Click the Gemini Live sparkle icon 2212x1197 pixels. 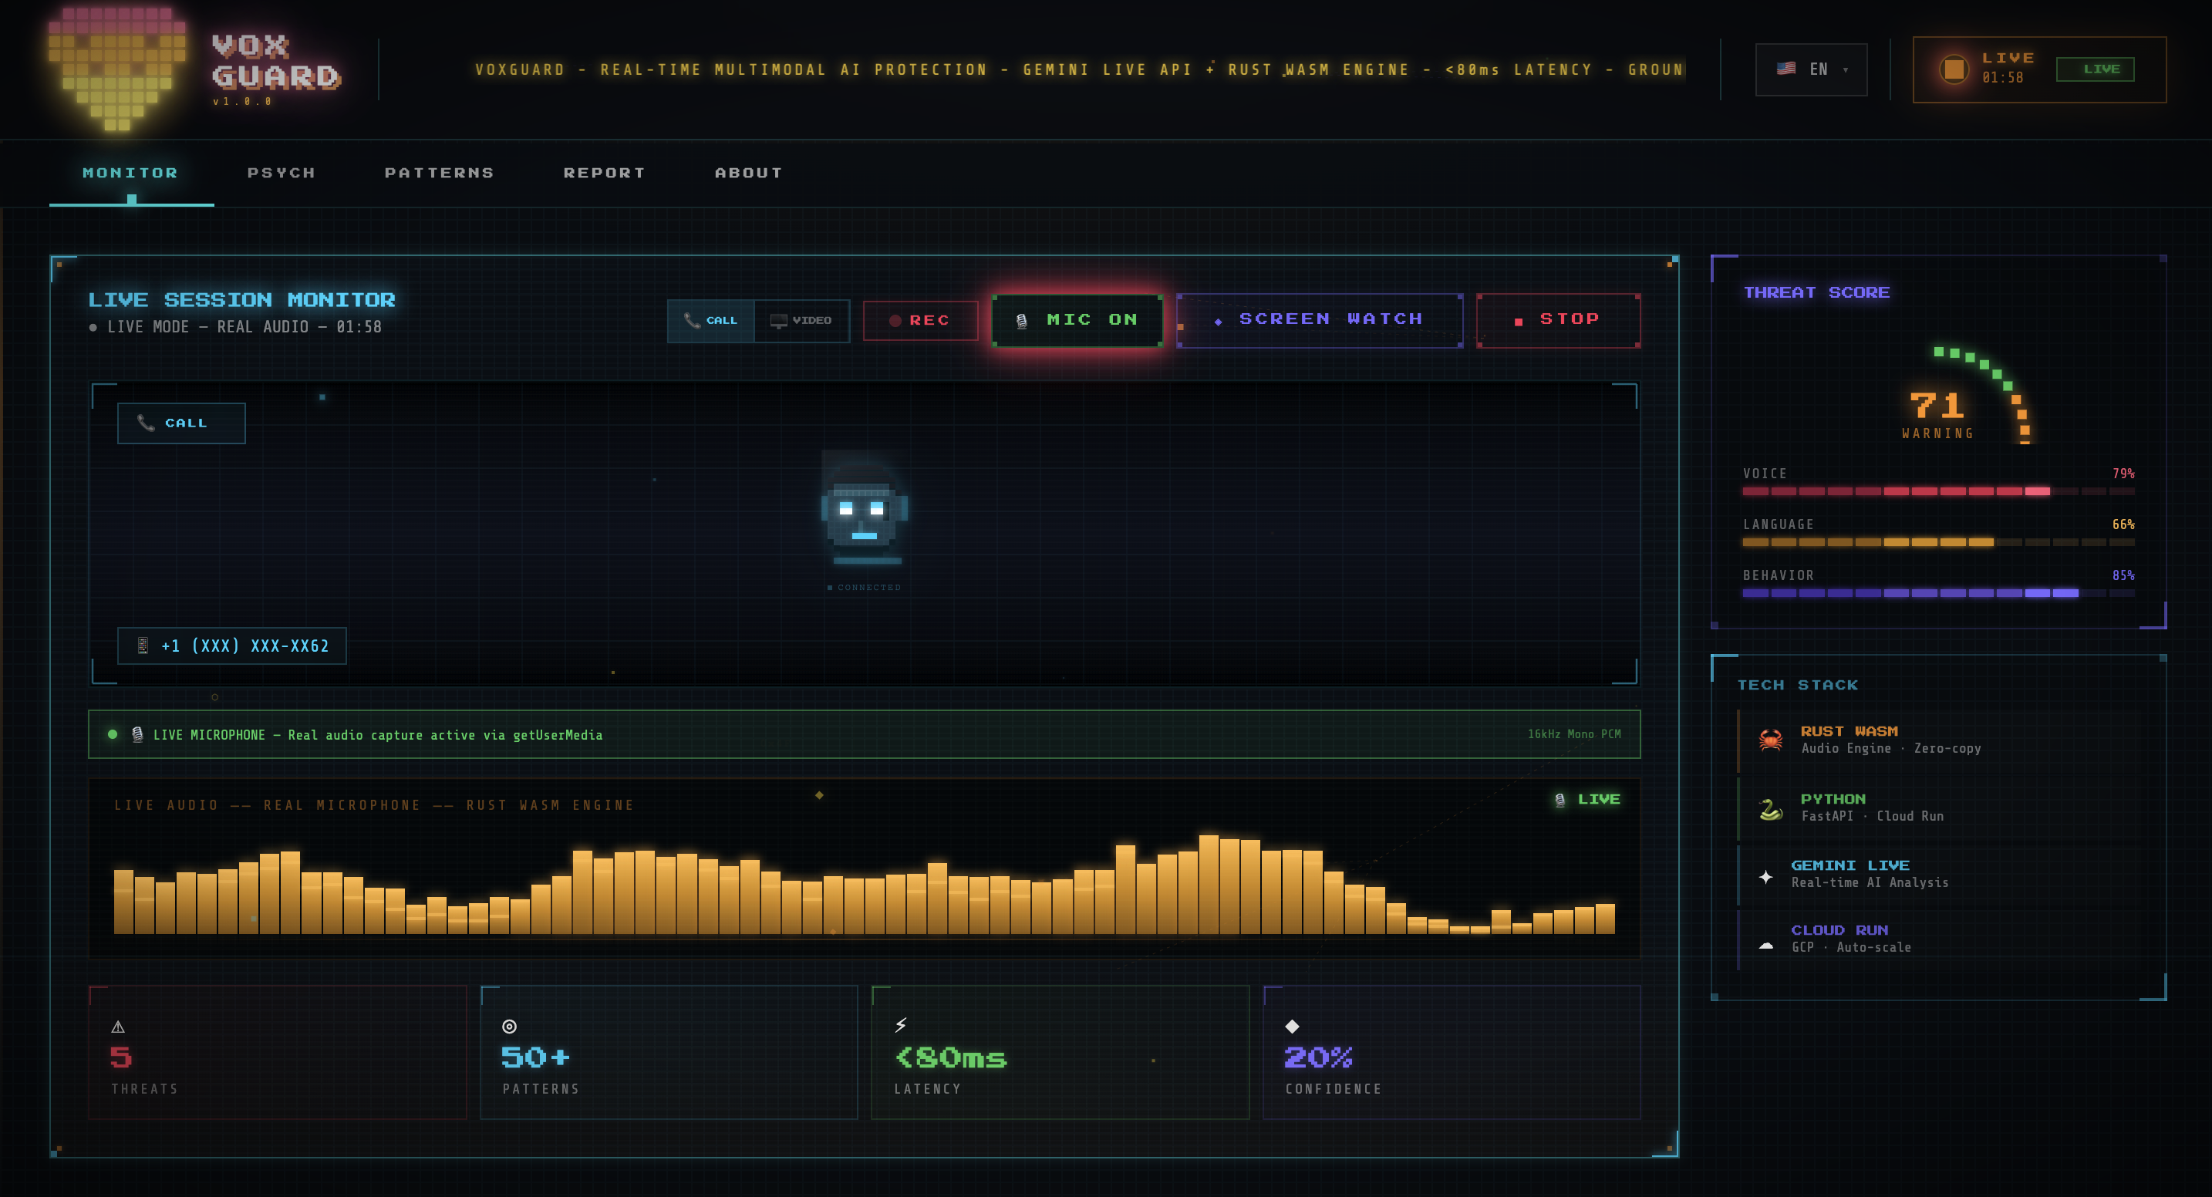[1765, 876]
